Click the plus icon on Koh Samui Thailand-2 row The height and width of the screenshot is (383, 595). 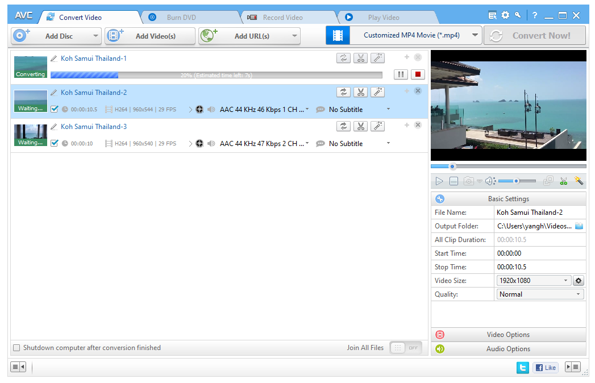[406, 91]
